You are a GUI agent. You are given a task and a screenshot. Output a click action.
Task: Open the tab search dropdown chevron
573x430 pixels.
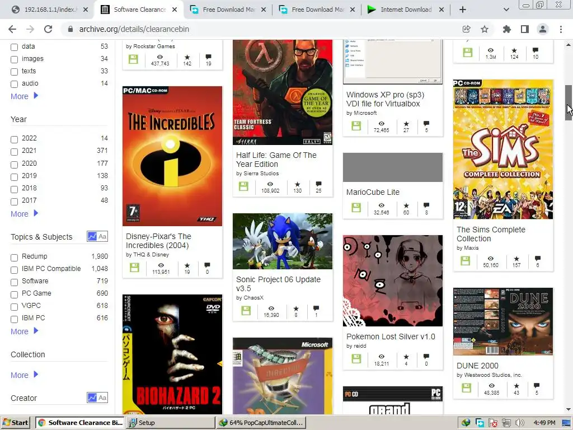[506, 10]
